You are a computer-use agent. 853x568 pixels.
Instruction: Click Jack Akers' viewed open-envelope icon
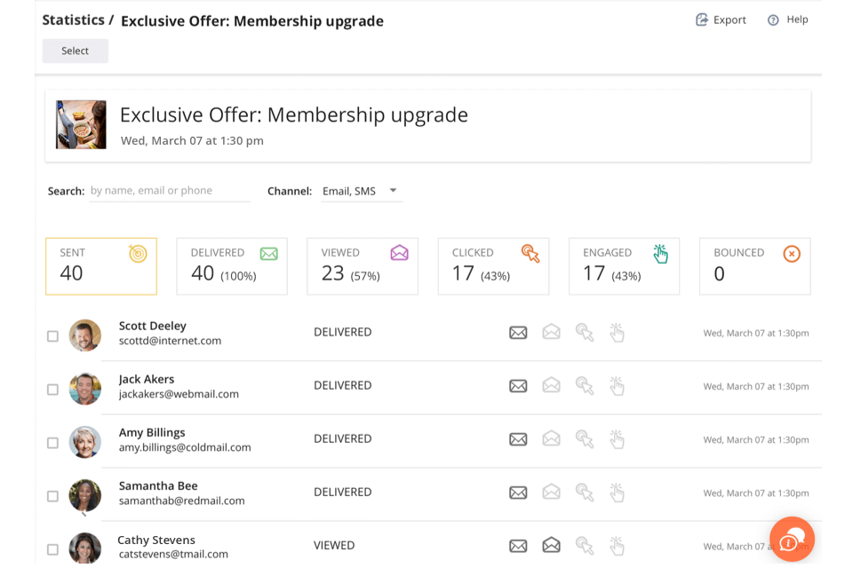(551, 385)
